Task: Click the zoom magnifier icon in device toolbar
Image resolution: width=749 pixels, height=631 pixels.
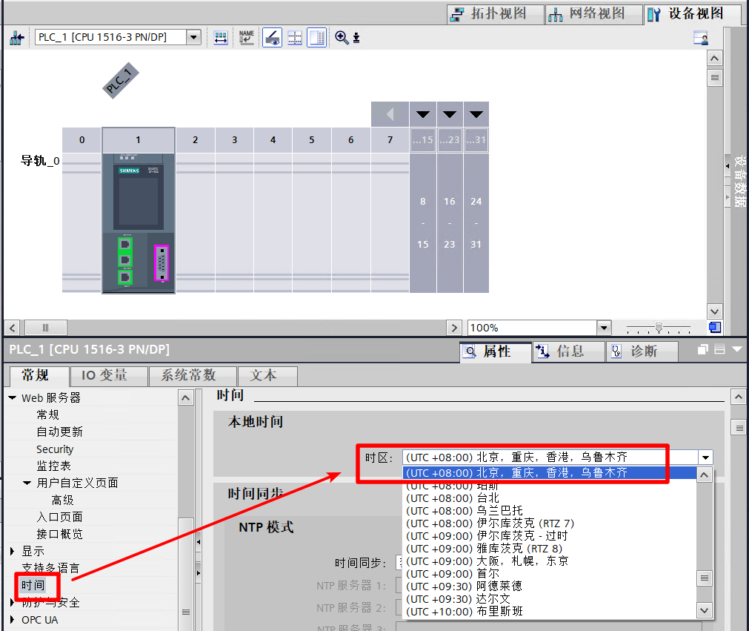Action: point(342,37)
